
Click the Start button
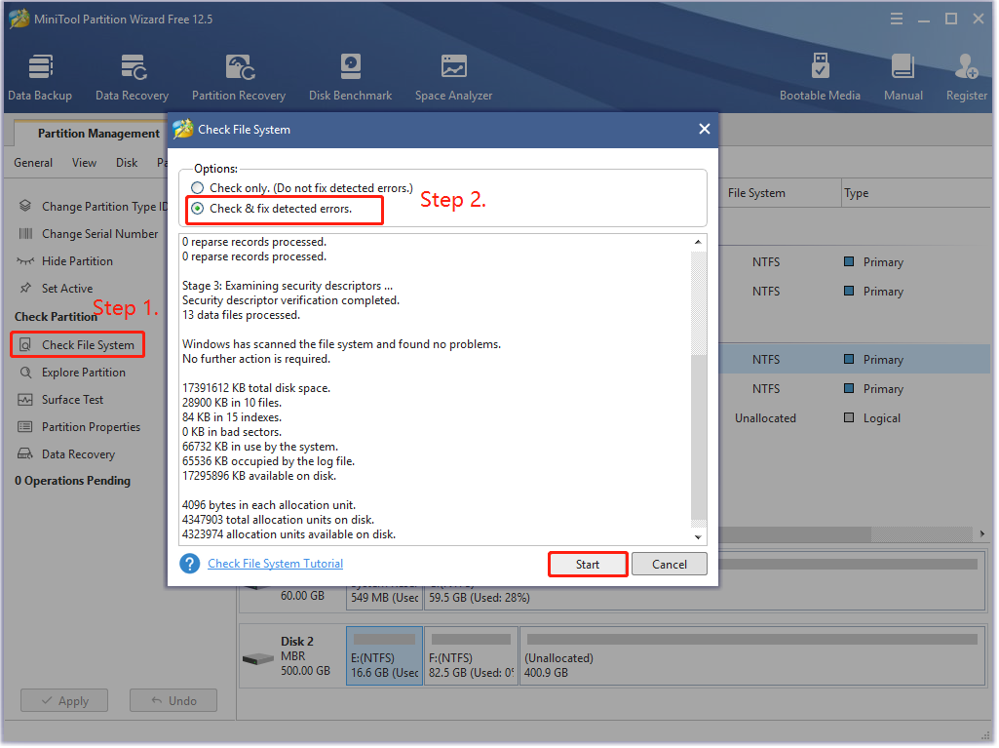pyautogui.click(x=588, y=565)
